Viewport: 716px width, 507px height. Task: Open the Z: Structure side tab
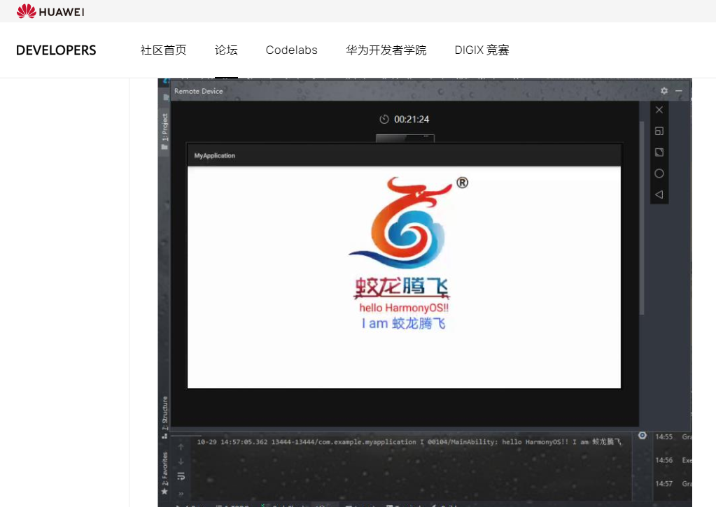click(165, 413)
